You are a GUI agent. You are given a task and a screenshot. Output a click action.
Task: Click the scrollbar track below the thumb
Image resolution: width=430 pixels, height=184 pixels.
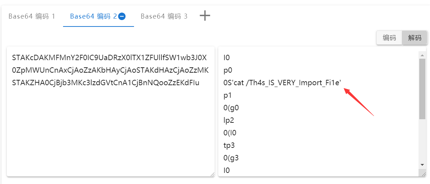coord(422,140)
